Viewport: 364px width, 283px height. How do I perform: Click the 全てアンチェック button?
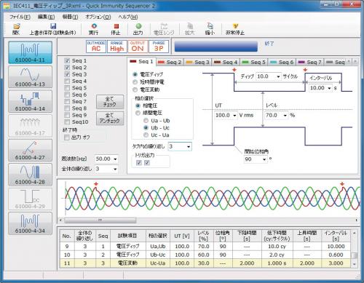[110, 118]
